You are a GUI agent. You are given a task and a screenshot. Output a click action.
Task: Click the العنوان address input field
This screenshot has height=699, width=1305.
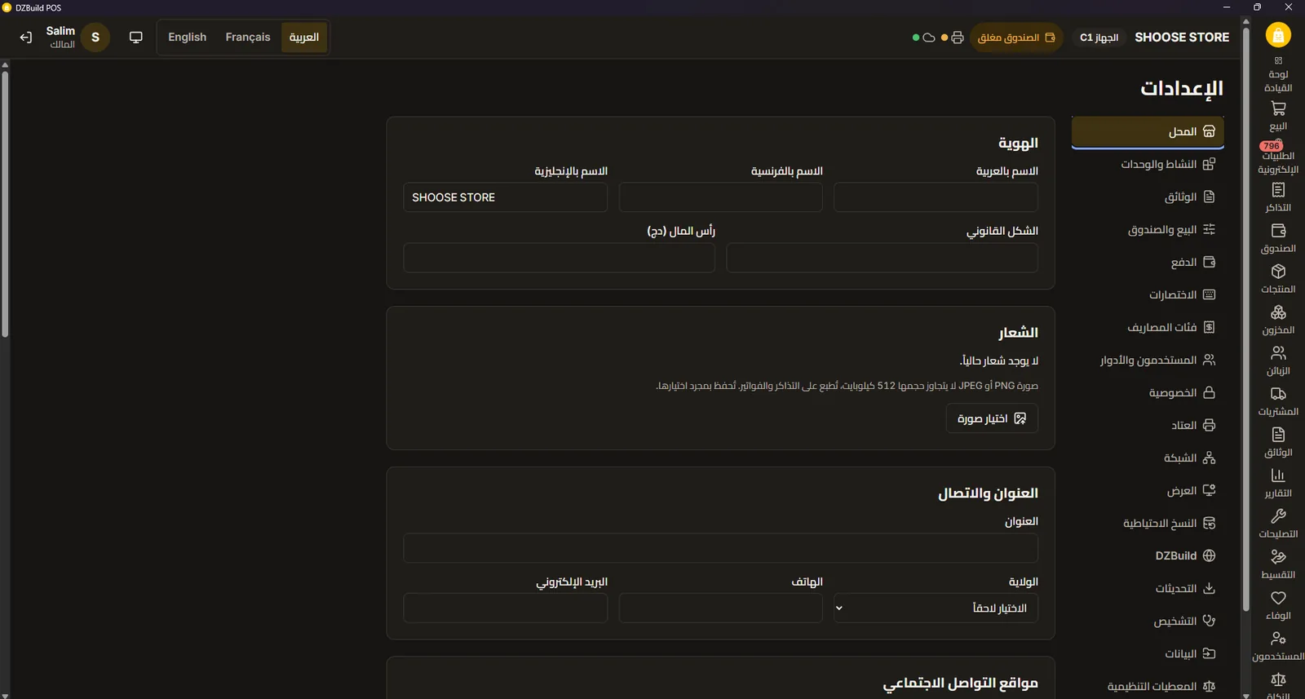[720, 548]
